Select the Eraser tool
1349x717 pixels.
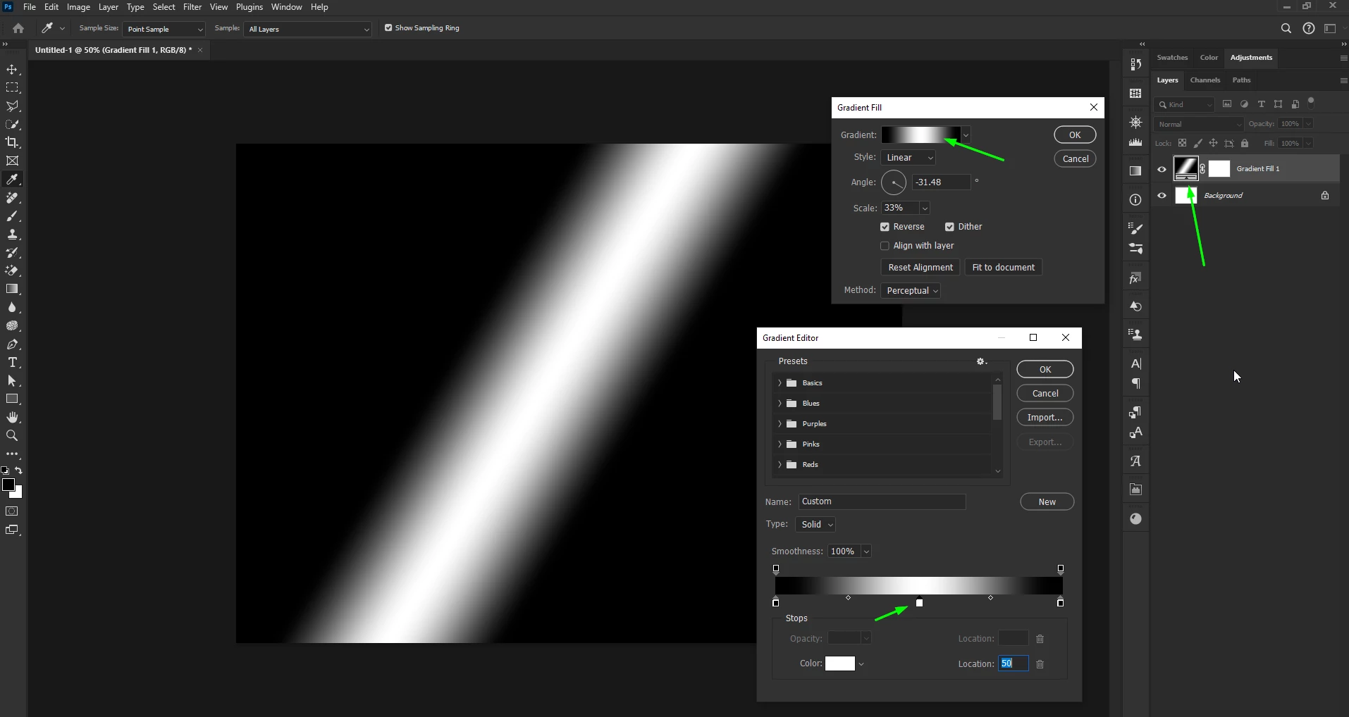(x=12, y=271)
